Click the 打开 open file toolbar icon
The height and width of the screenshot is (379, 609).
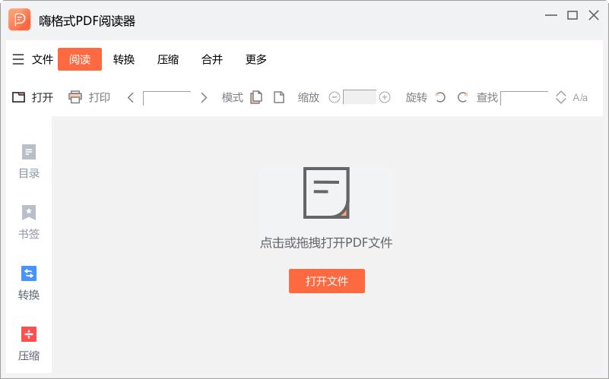pyautogui.click(x=19, y=97)
